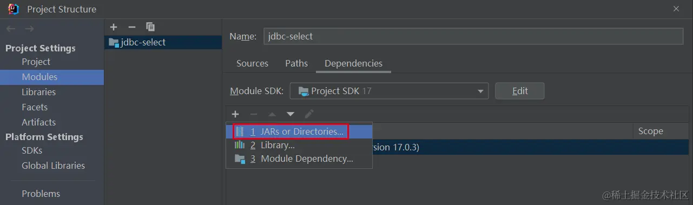
Task: Click the remove module minus icon
Action: 131,27
